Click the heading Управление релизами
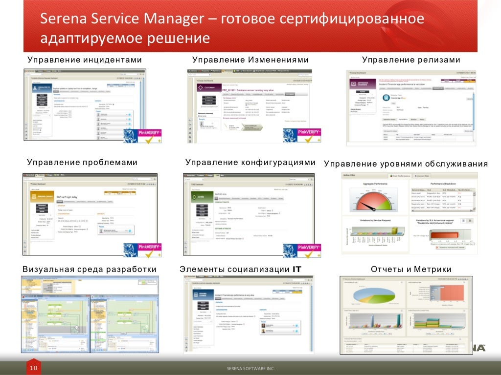Screen dimensions: 501x375 pos(411,60)
